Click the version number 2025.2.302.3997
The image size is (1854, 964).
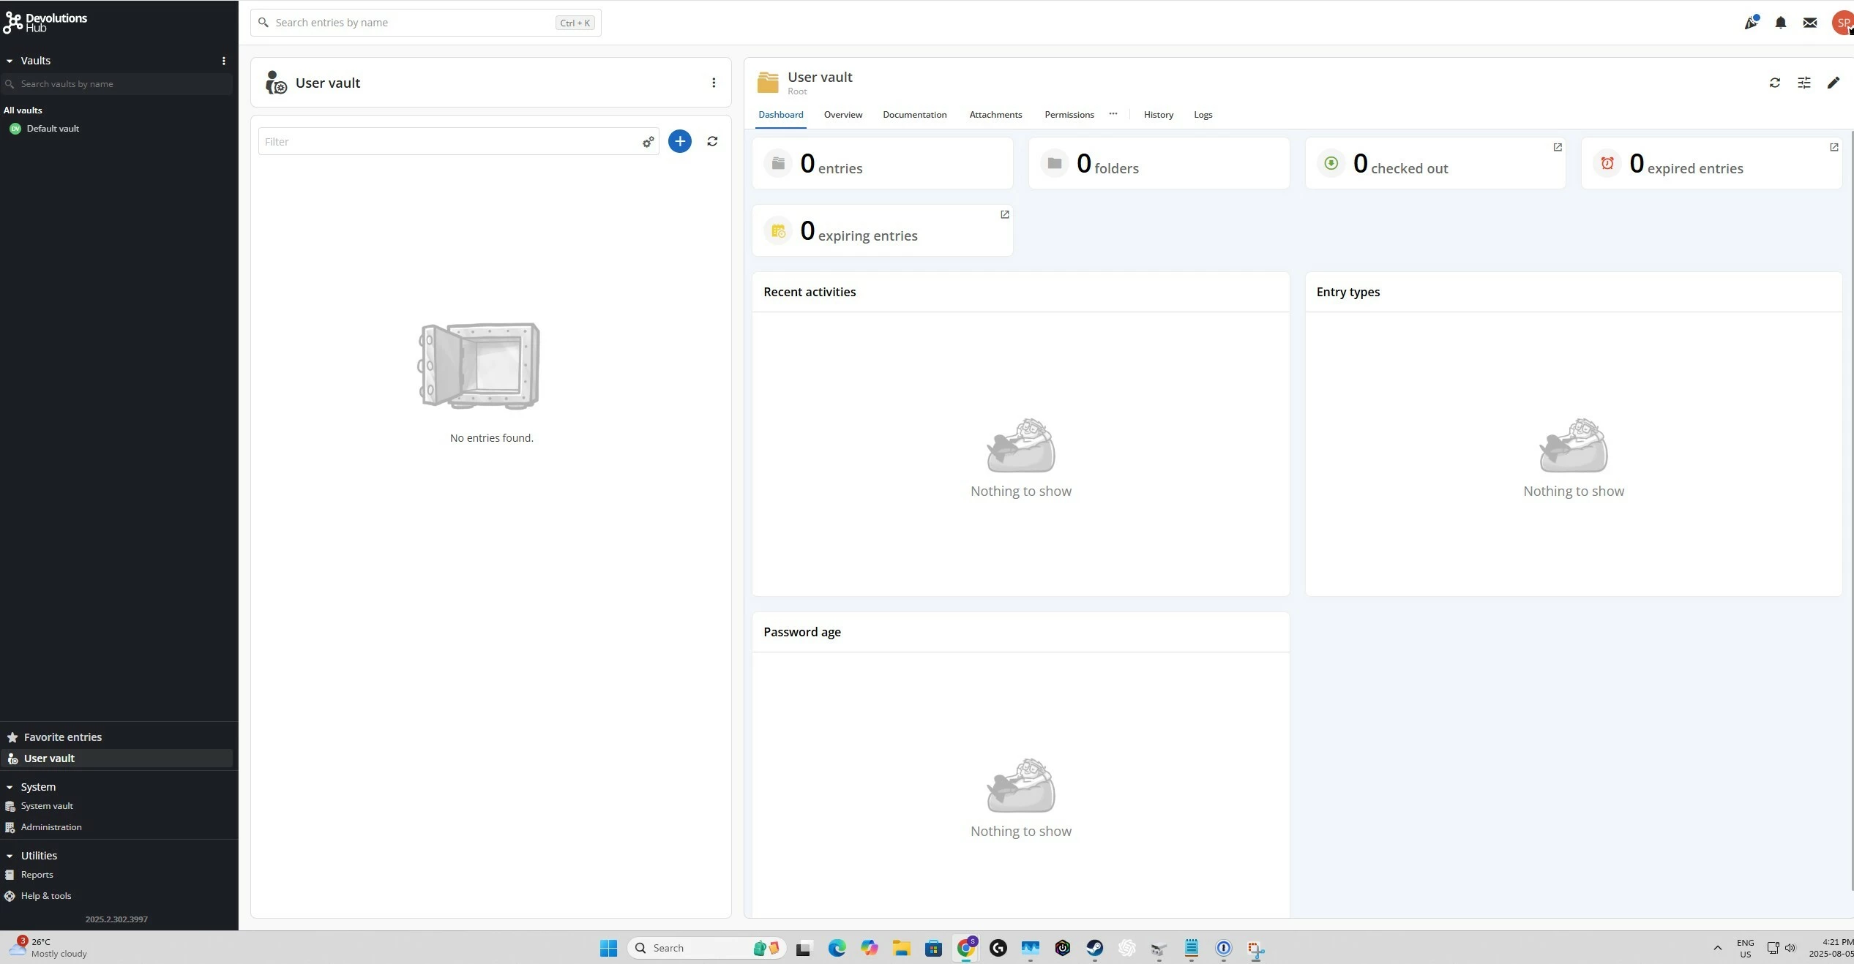tap(116, 919)
